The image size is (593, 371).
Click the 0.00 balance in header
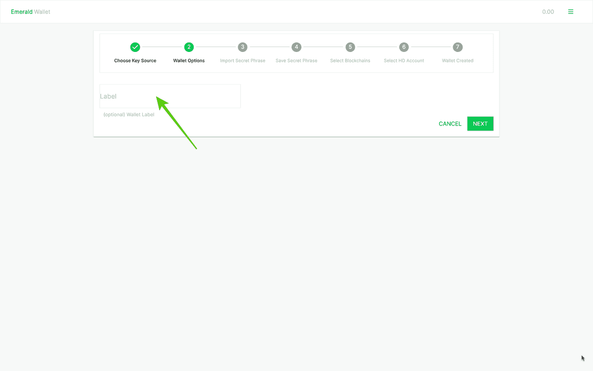pos(548,12)
